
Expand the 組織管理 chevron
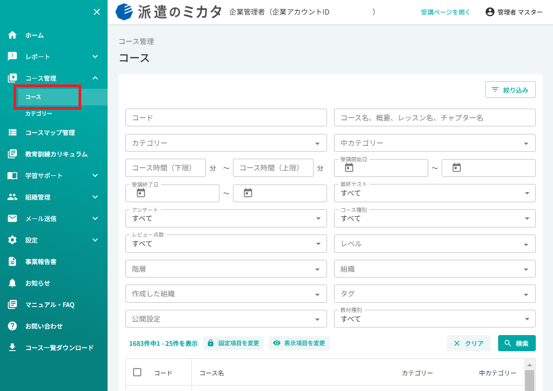click(x=95, y=197)
